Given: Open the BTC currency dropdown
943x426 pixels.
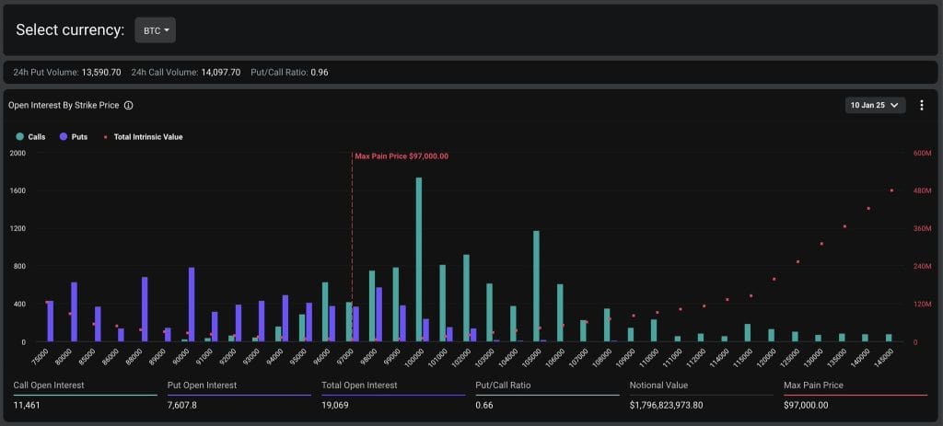Looking at the screenshot, I should coord(155,30).
